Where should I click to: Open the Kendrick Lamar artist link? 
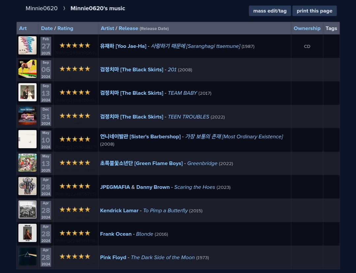[119, 211]
